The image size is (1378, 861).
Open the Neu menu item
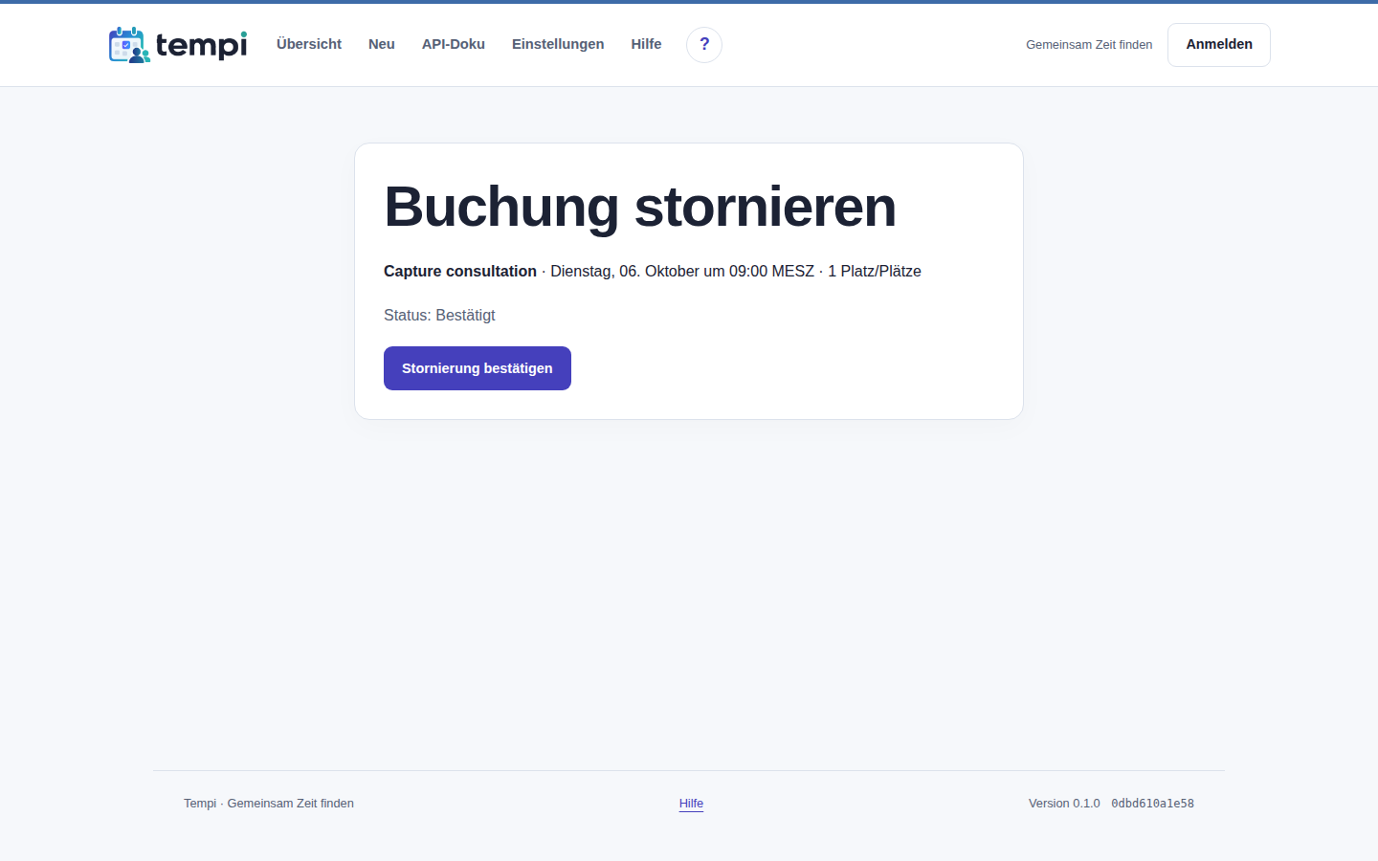coord(382,44)
